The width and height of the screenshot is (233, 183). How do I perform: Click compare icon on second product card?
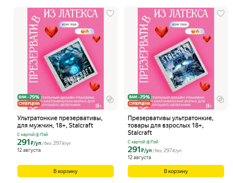coord(220,99)
